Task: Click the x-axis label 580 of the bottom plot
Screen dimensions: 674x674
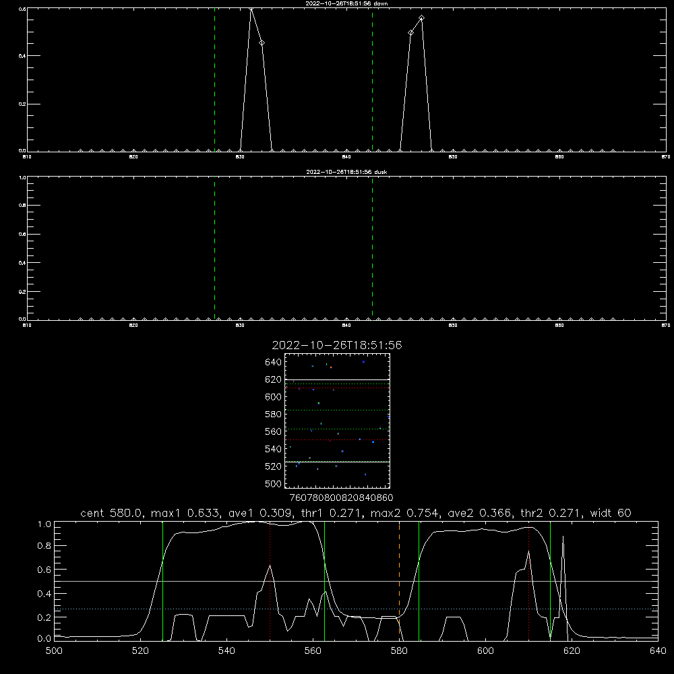Action: click(399, 650)
